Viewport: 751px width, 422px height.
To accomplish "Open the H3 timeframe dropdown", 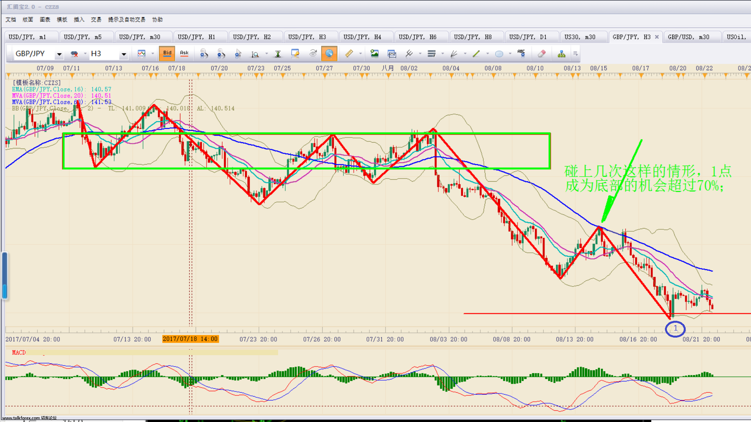I will coord(124,54).
